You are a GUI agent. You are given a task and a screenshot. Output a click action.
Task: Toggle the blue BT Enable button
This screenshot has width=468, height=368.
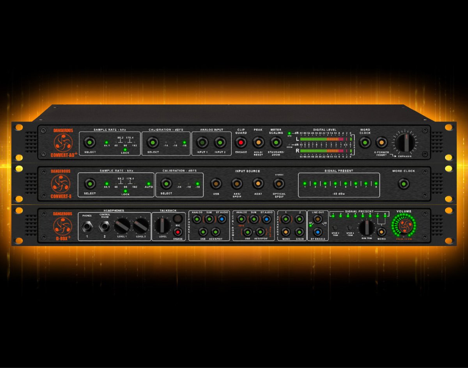pos(318,232)
